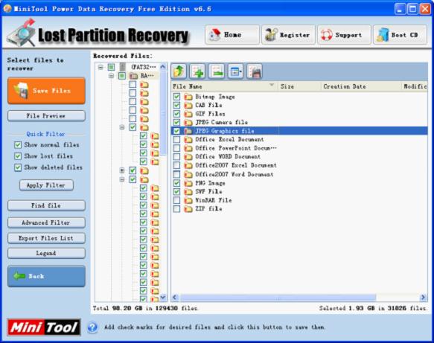
Task: Uncheck Show normal files
Action: [x=18, y=145]
